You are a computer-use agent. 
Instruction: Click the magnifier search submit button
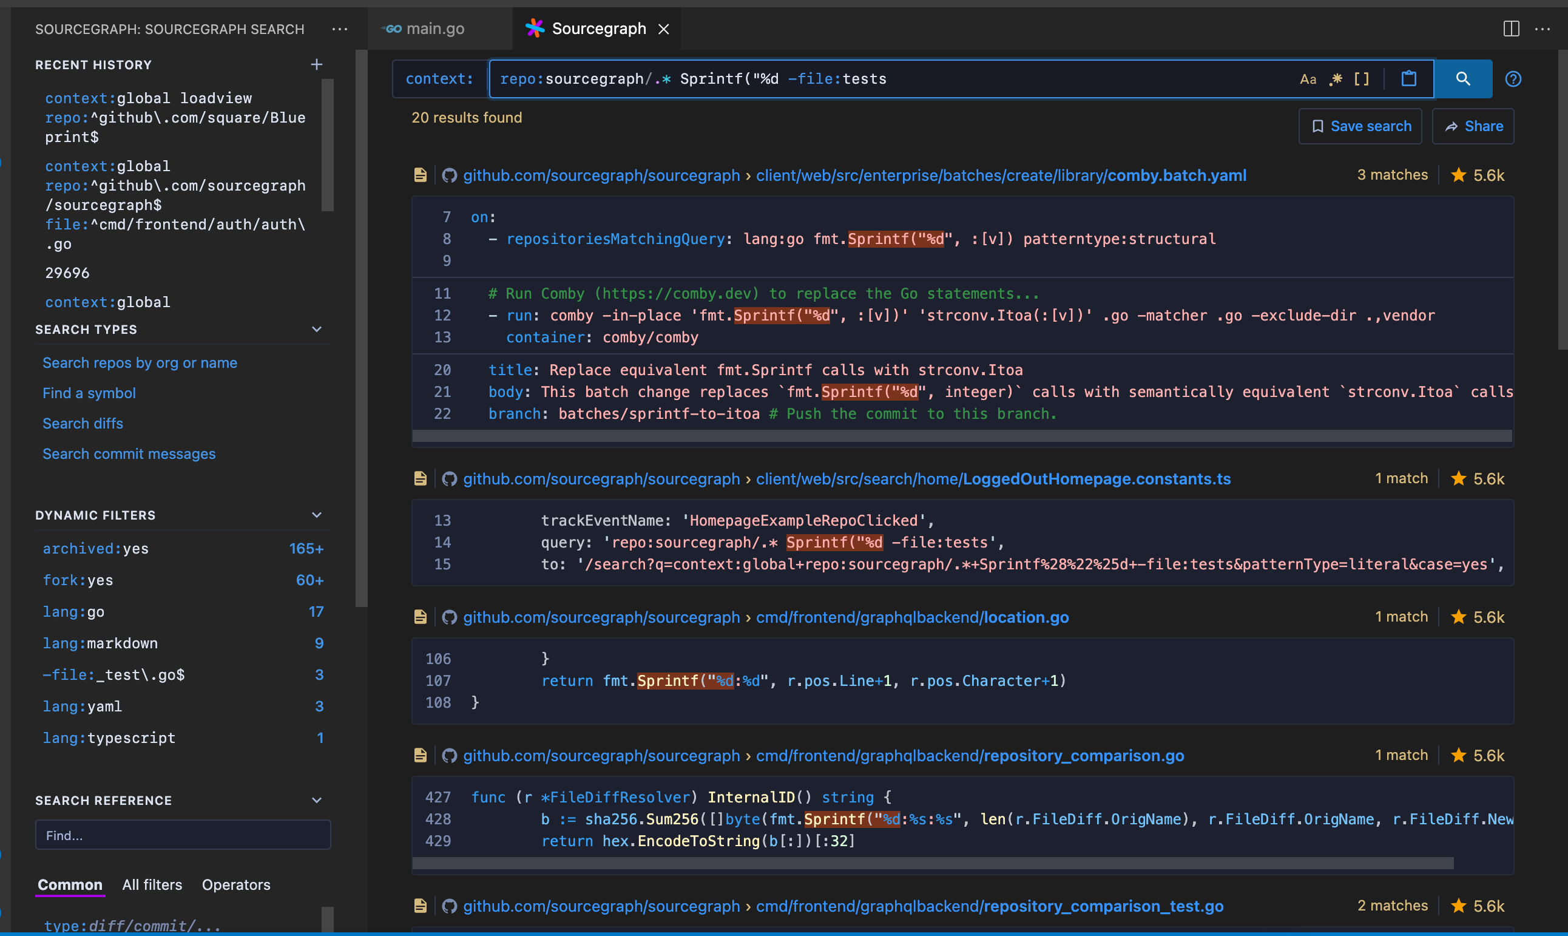click(1462, 79)
